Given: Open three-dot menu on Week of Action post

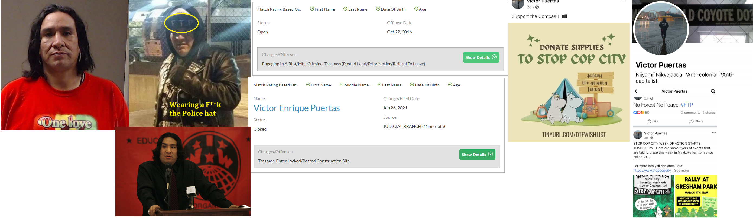Looking at the screenshot, I should tap(714, 133).
